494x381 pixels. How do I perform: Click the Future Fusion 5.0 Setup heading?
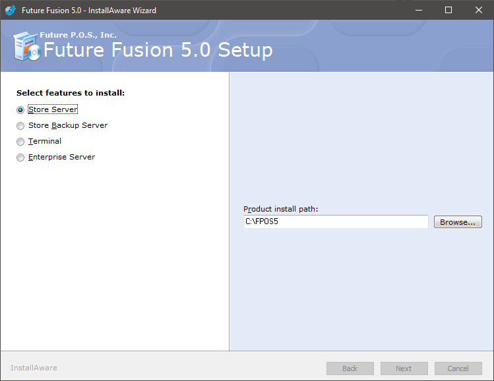[158, 50]
